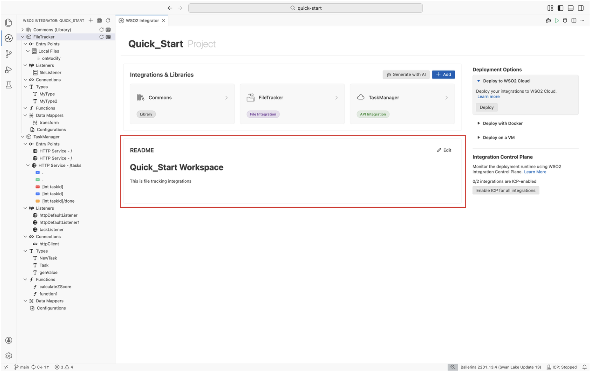This screenshot has width=590, height=372.
Task: Collapse the Deploy to WSO2 Cloud section
Action: 479,81
